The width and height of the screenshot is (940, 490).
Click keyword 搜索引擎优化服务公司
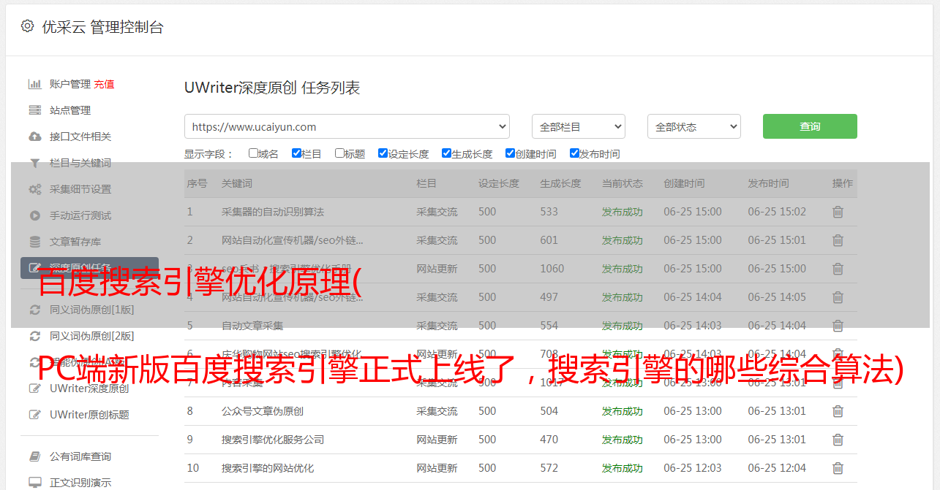coord(273,440)
